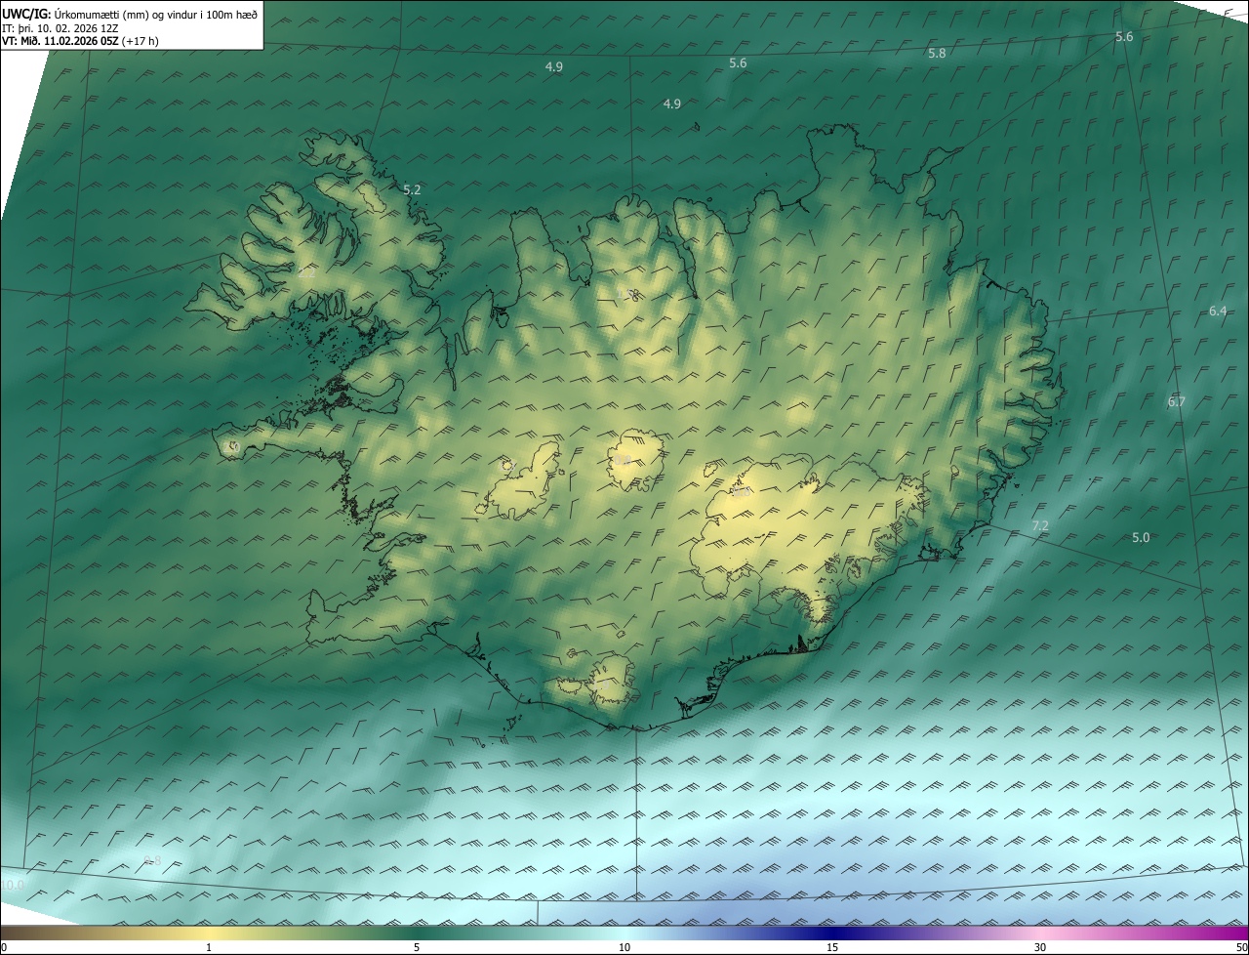The image size is (1249, 955).
Task: Click the faint map value label 8.8
Action: point(152,859)
